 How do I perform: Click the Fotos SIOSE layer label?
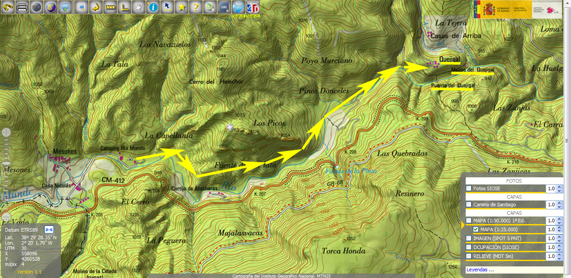[487, 189]
